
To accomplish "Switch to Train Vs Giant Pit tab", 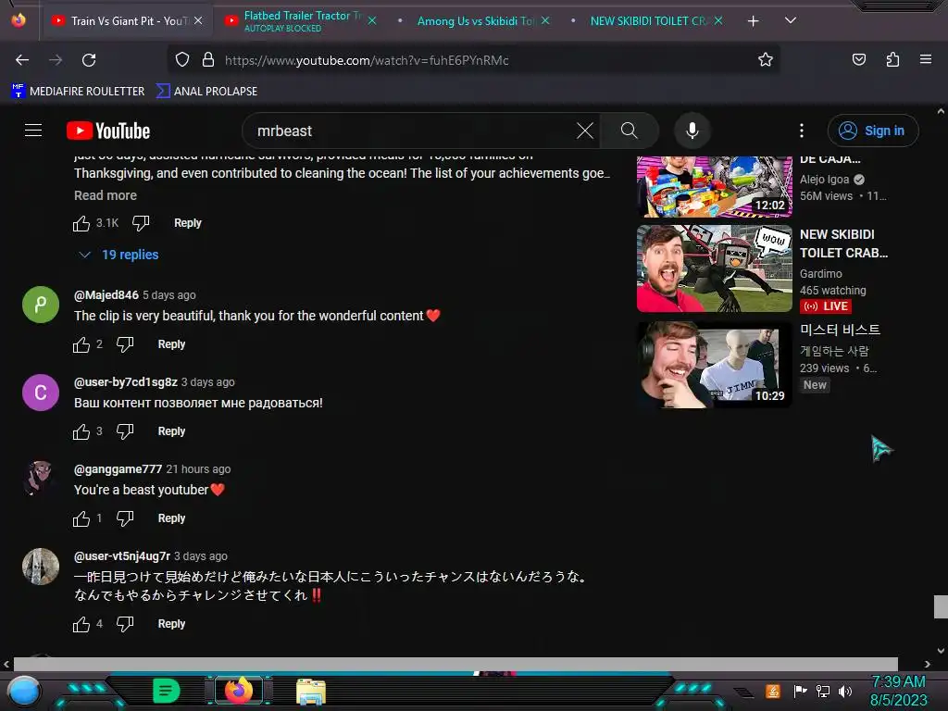I will [x=128, y=21].
